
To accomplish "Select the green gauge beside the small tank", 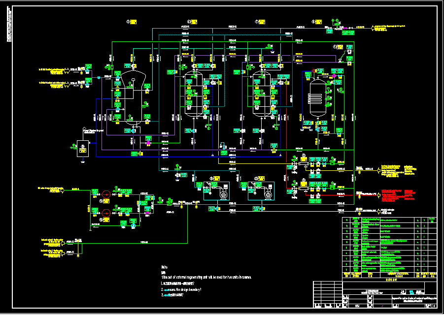I will [x=74, y=147].
